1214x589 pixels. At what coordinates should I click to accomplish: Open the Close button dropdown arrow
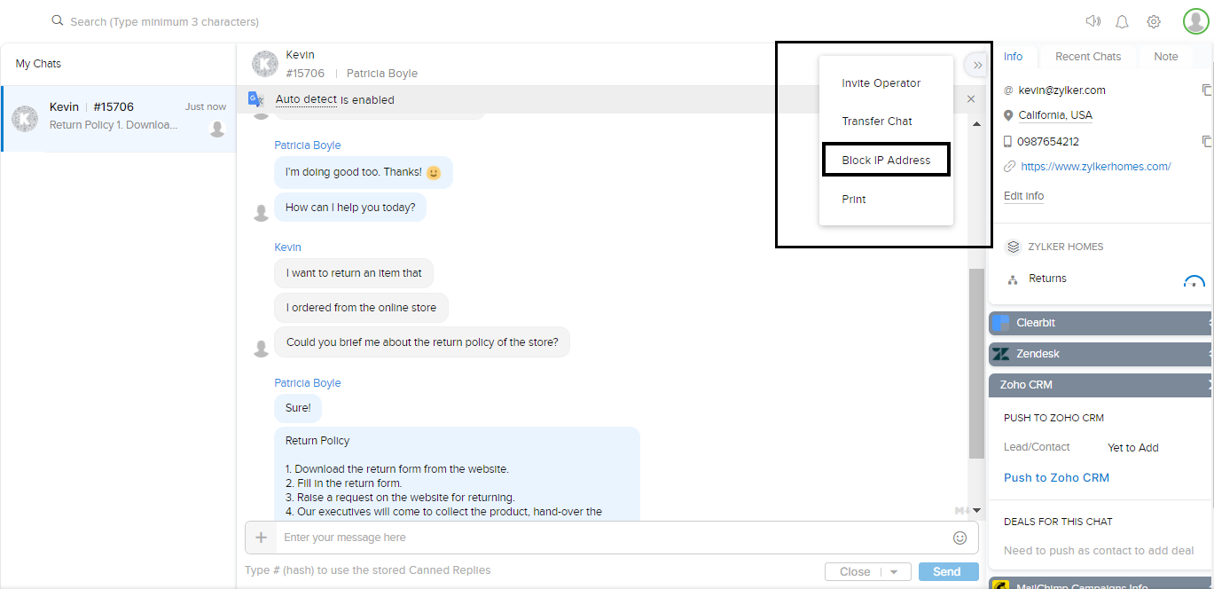[x=895, y=572]
